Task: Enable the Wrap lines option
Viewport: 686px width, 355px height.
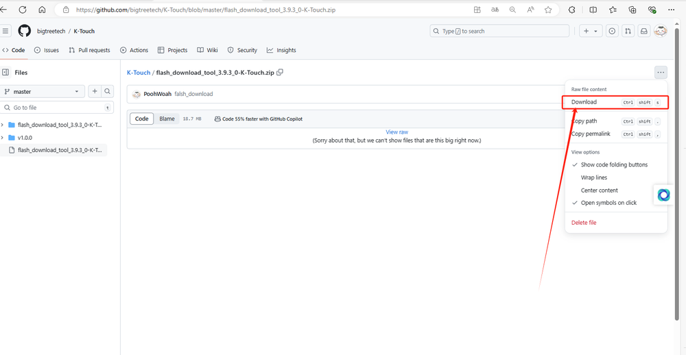Action: point(593,177)
